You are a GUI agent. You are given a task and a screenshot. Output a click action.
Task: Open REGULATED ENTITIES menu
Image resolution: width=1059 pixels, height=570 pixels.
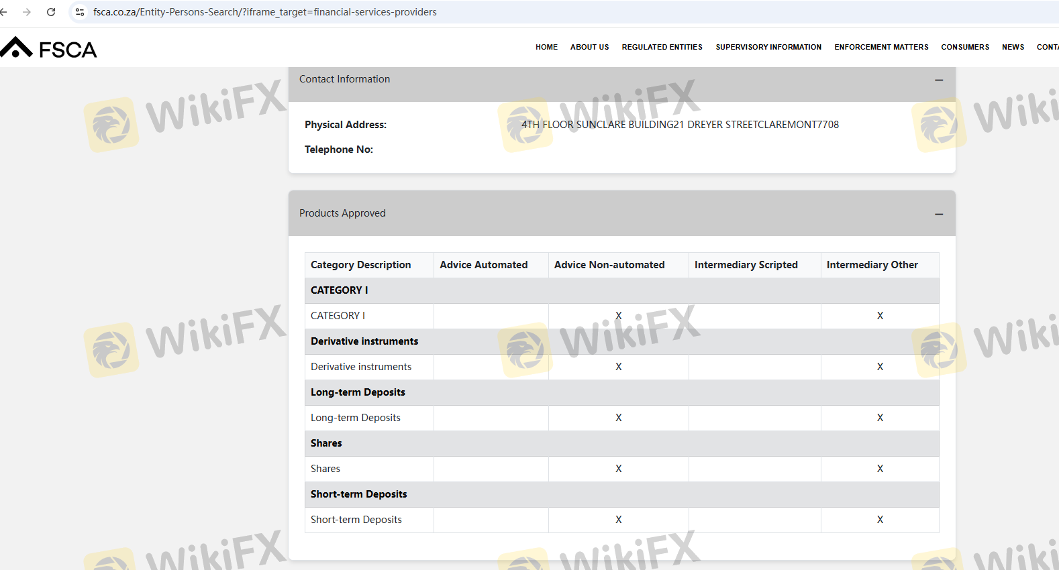pos(662,47)
